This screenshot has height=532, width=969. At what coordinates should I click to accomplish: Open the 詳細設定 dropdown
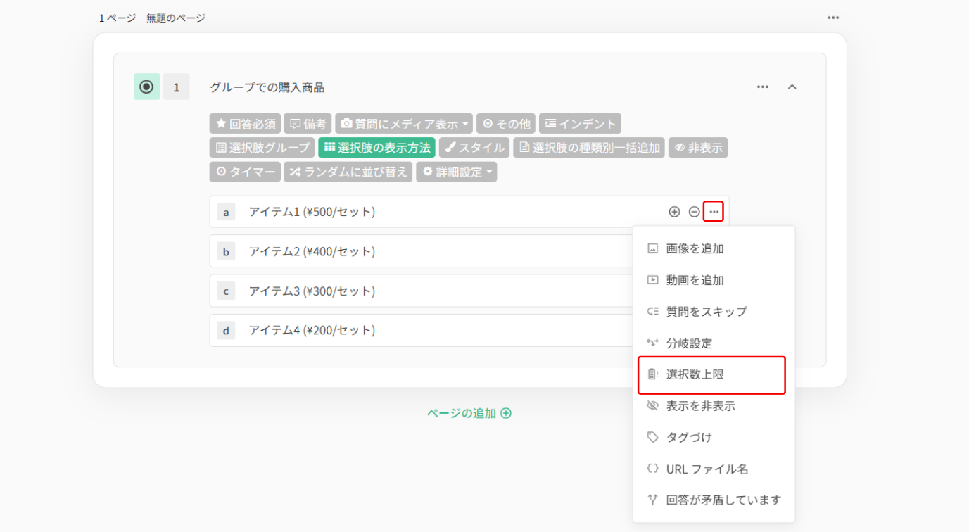tap(456, 172)
